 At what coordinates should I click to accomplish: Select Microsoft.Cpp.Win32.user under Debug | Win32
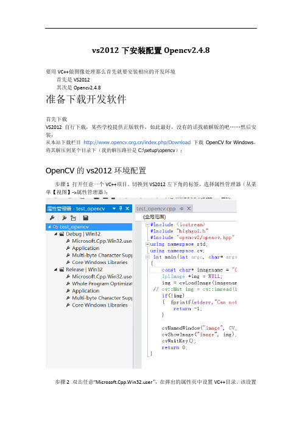(x=102, y=241)
